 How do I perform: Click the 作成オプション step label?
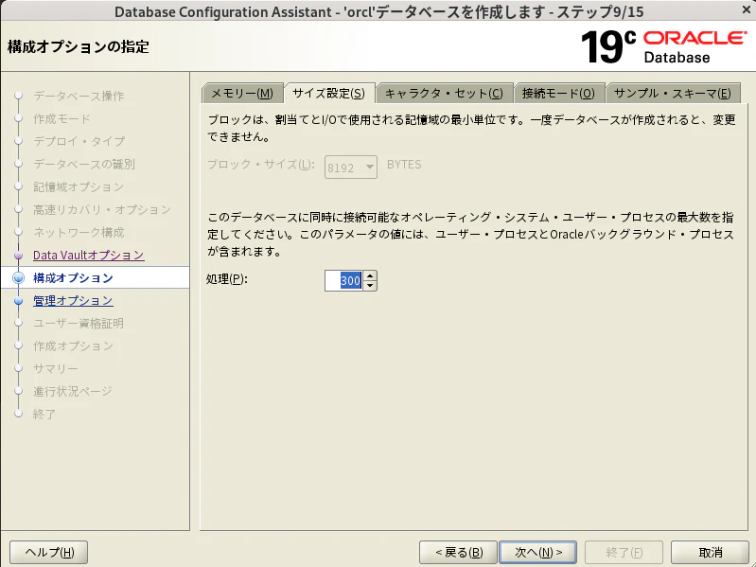click(73, 346)
